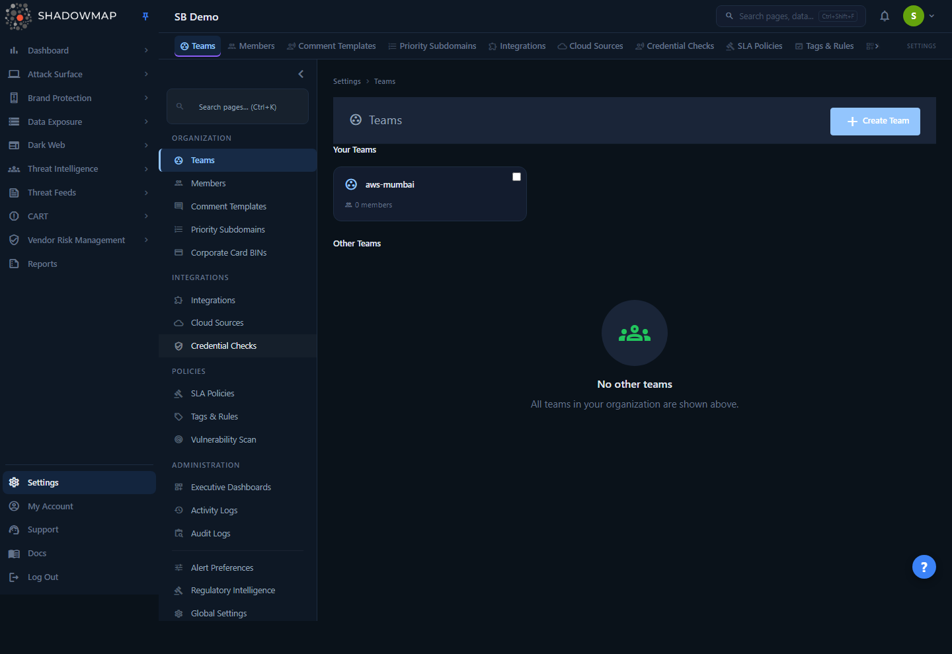
Task: Toggle the sidebar pin icon
Action: [145, 17]
